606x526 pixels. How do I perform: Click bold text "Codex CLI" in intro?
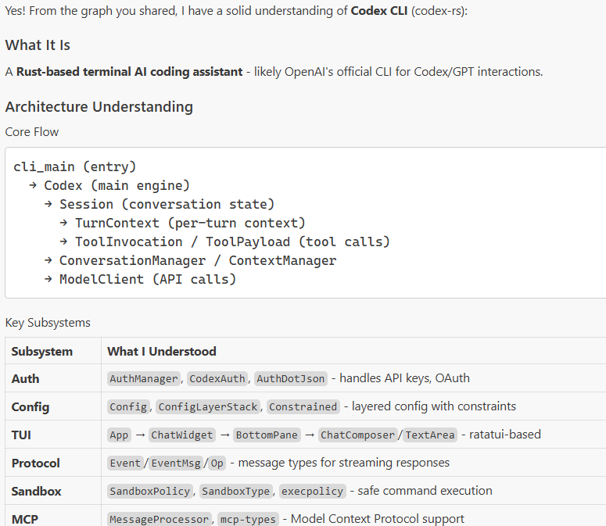click(378, 11)
